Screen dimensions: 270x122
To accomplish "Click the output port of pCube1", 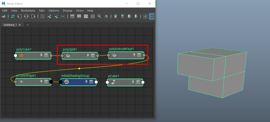I will tap(143, 83).
